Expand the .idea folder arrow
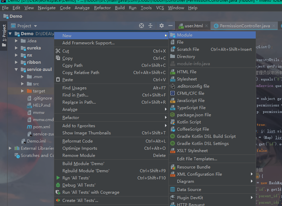Screen dimensions: 282x206 pyautogui.click(x=16, y=41)
